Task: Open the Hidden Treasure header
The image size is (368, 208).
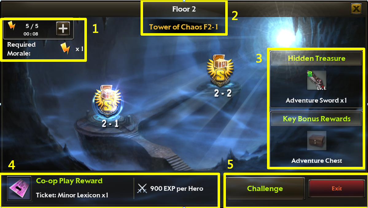Action: coord(316,58)
